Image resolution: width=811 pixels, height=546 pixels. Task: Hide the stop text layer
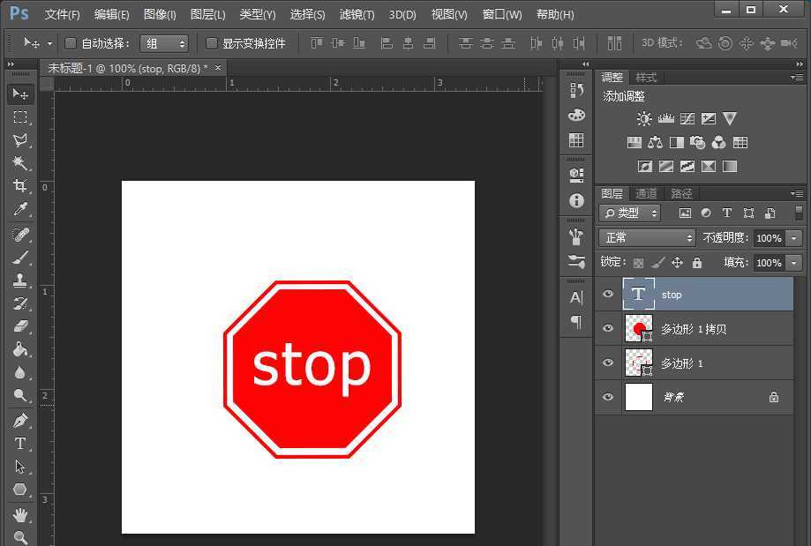(607, 295)
